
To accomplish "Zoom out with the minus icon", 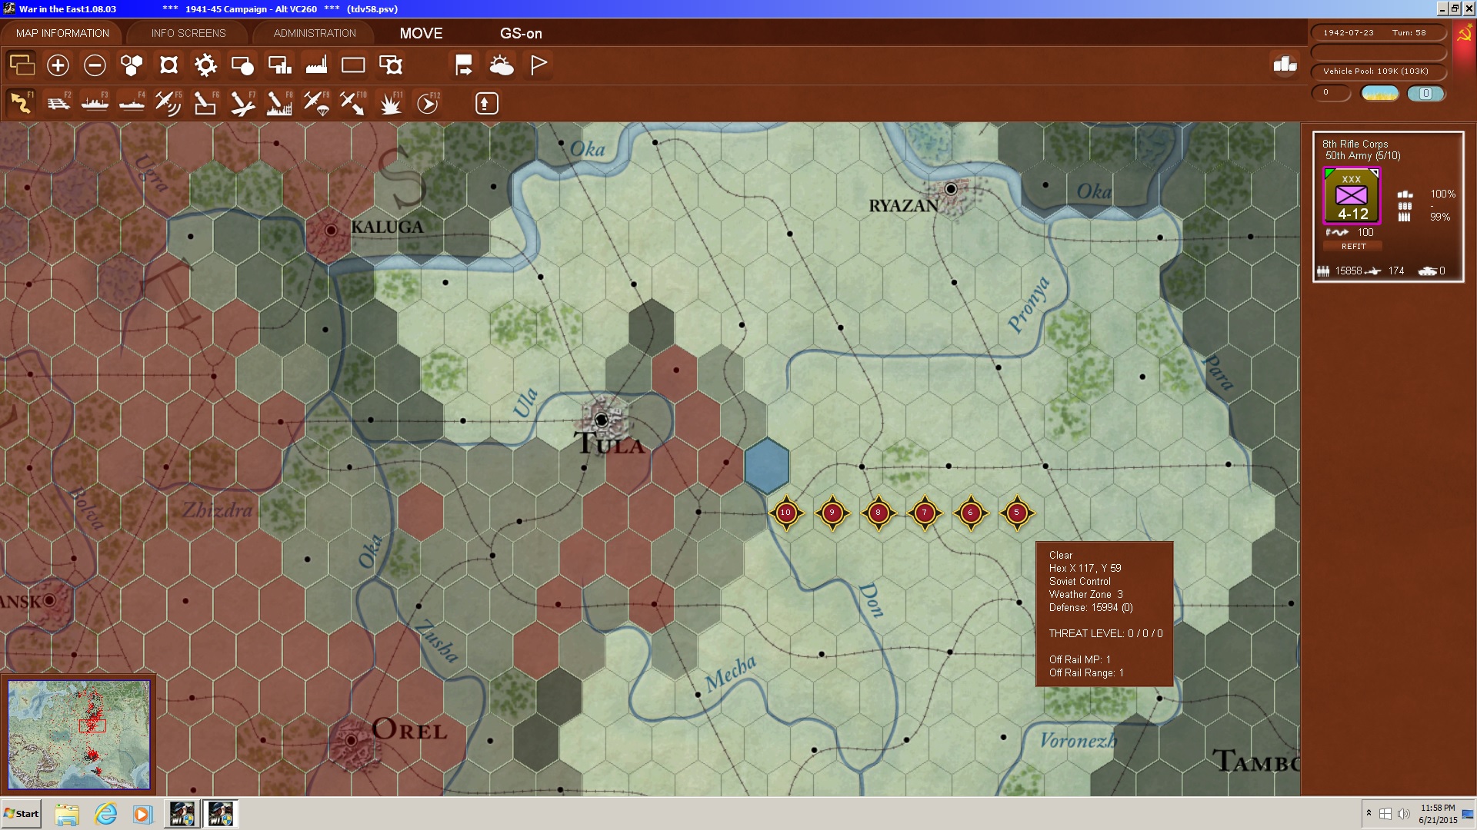I will (x=95, y=65).
